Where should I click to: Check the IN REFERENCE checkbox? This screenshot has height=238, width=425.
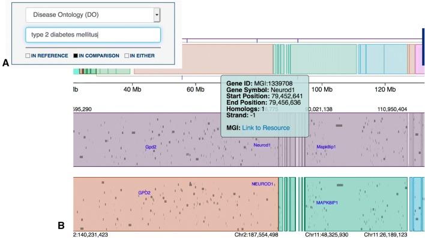coord(28,56)
